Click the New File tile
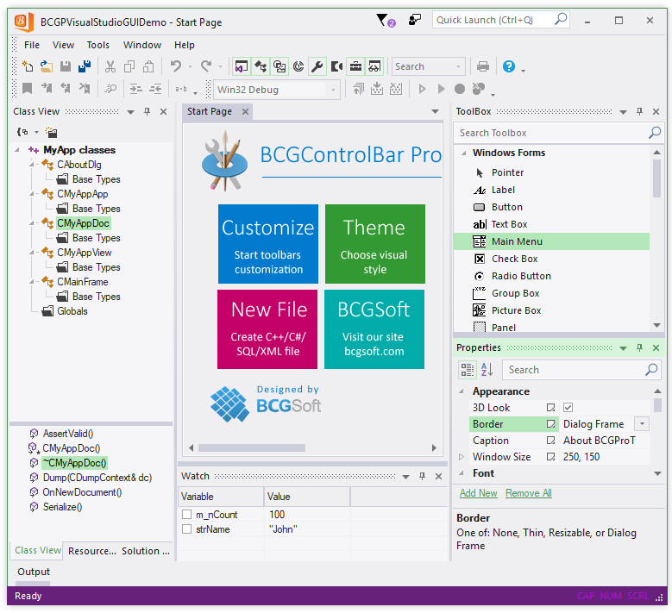Image resolution: width=672 pixels, height=613 pixels. point(267,329)
